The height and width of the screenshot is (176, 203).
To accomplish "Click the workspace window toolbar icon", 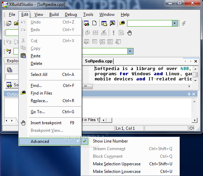I will [x=104, y=23].
